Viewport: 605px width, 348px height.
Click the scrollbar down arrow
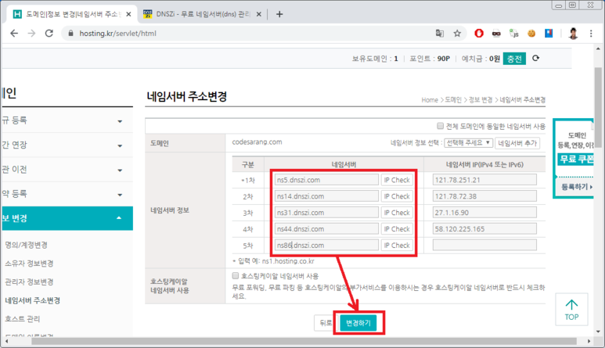pos(598,332)
